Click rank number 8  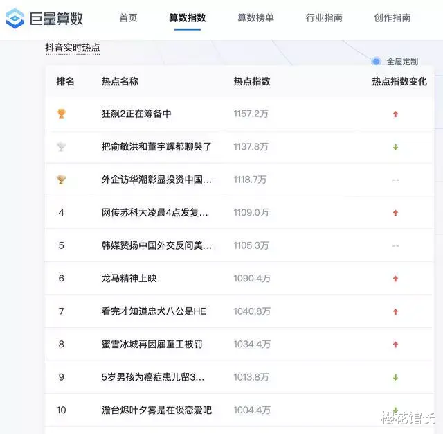62,344
